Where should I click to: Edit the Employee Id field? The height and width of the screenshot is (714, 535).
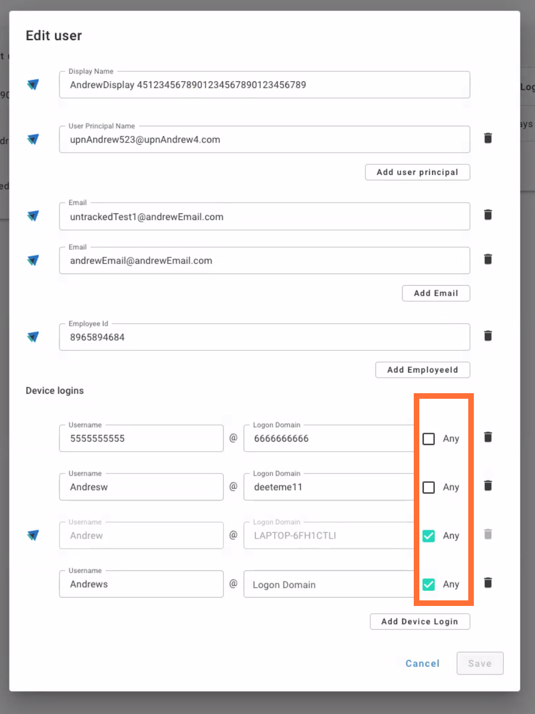point(265,337)
